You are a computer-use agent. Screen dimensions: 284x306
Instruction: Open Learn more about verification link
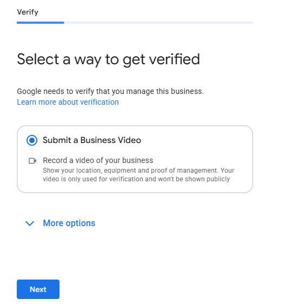(68, 102)
